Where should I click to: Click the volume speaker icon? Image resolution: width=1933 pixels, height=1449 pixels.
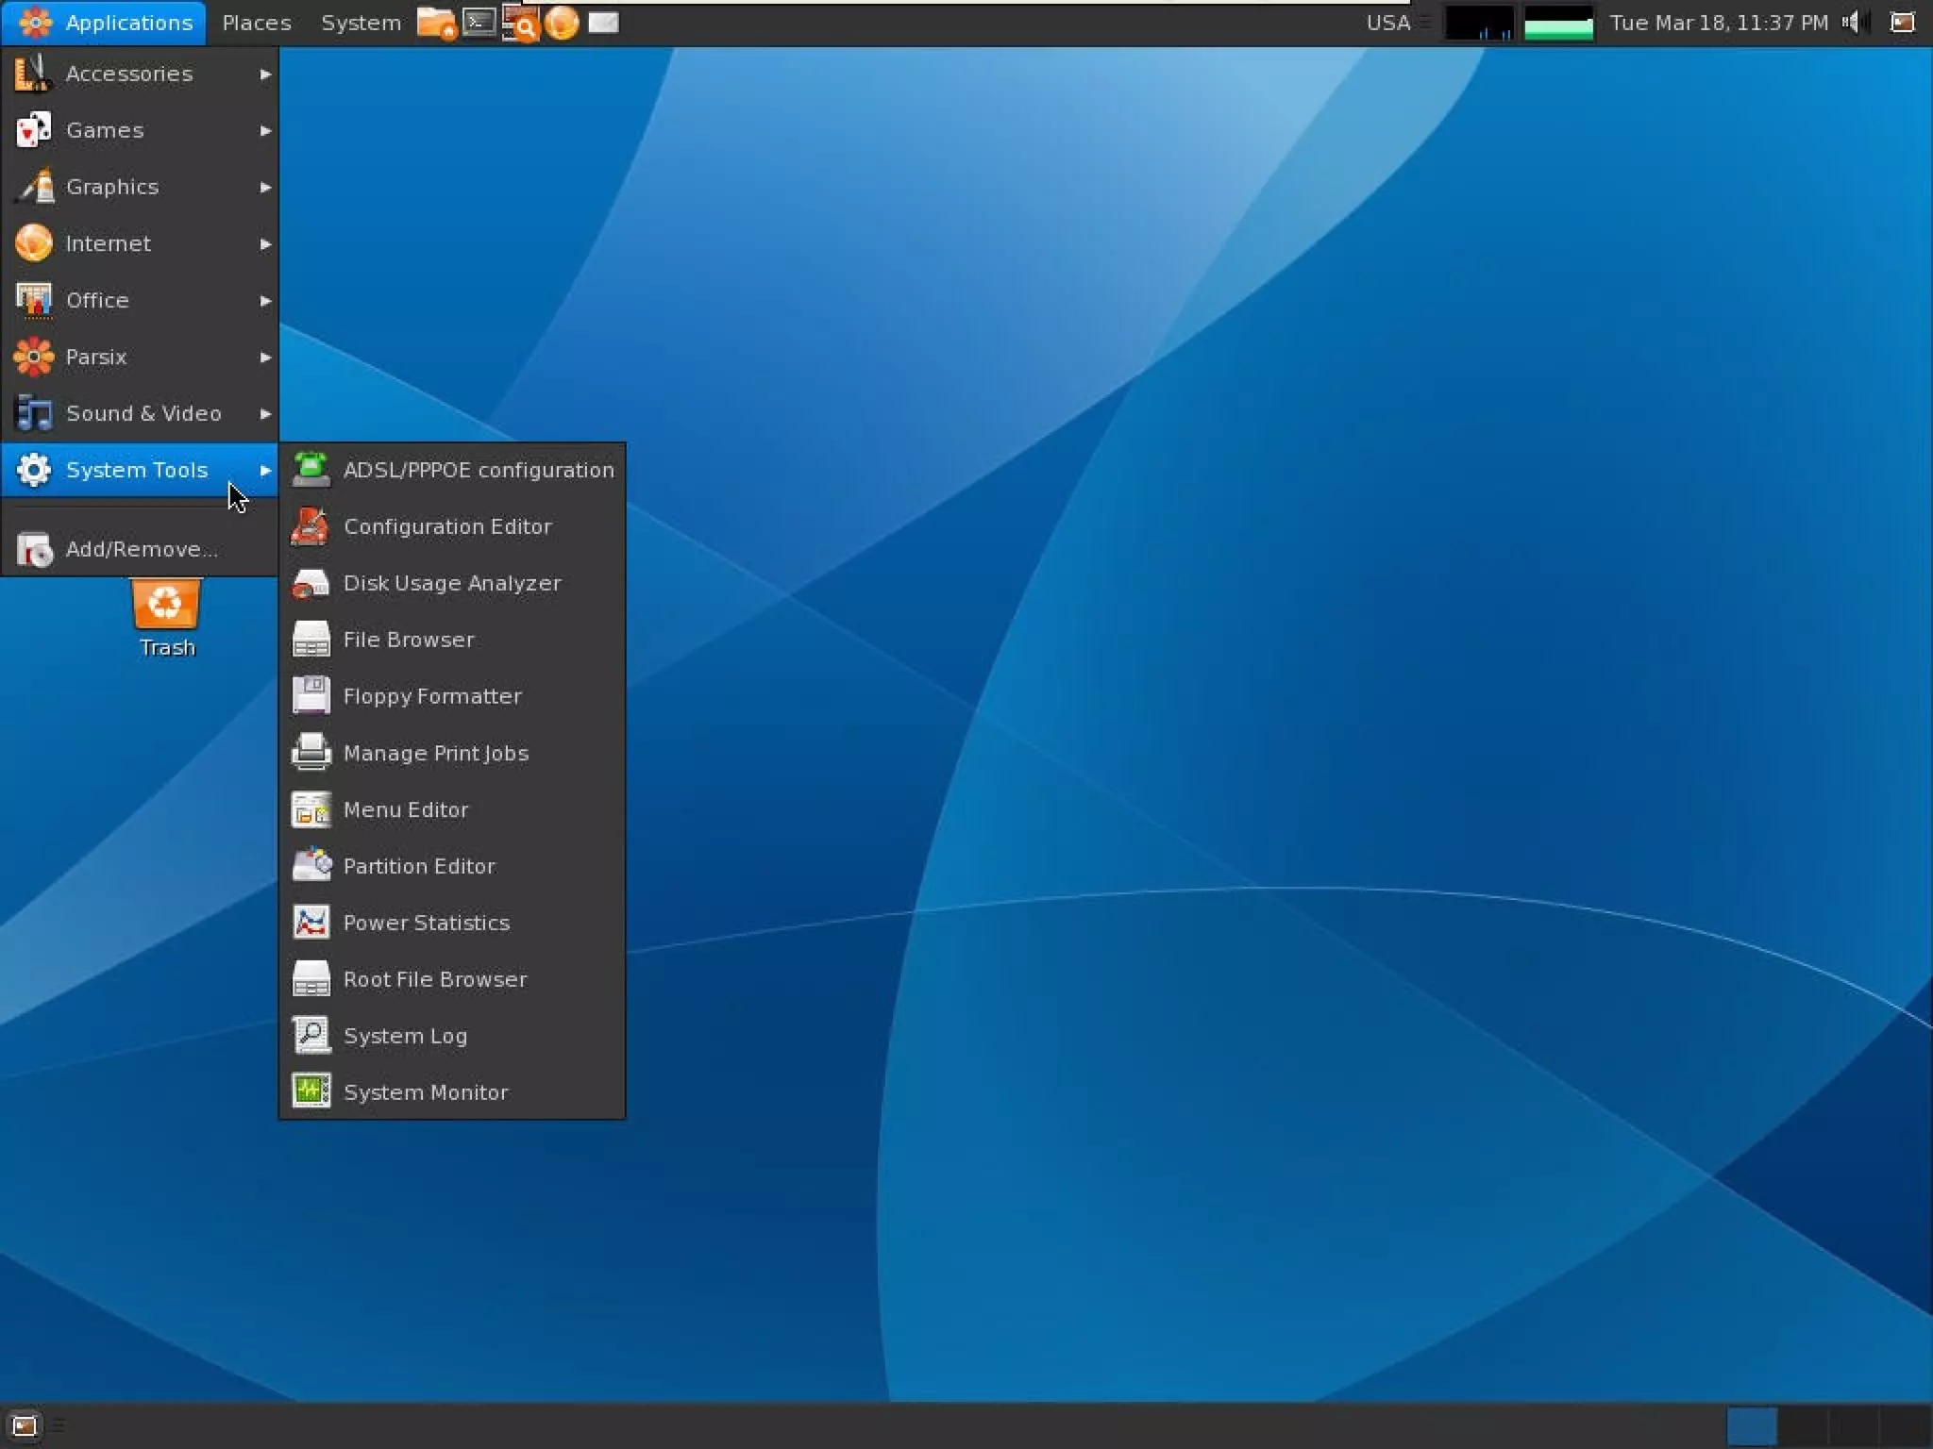(1853, 23)
